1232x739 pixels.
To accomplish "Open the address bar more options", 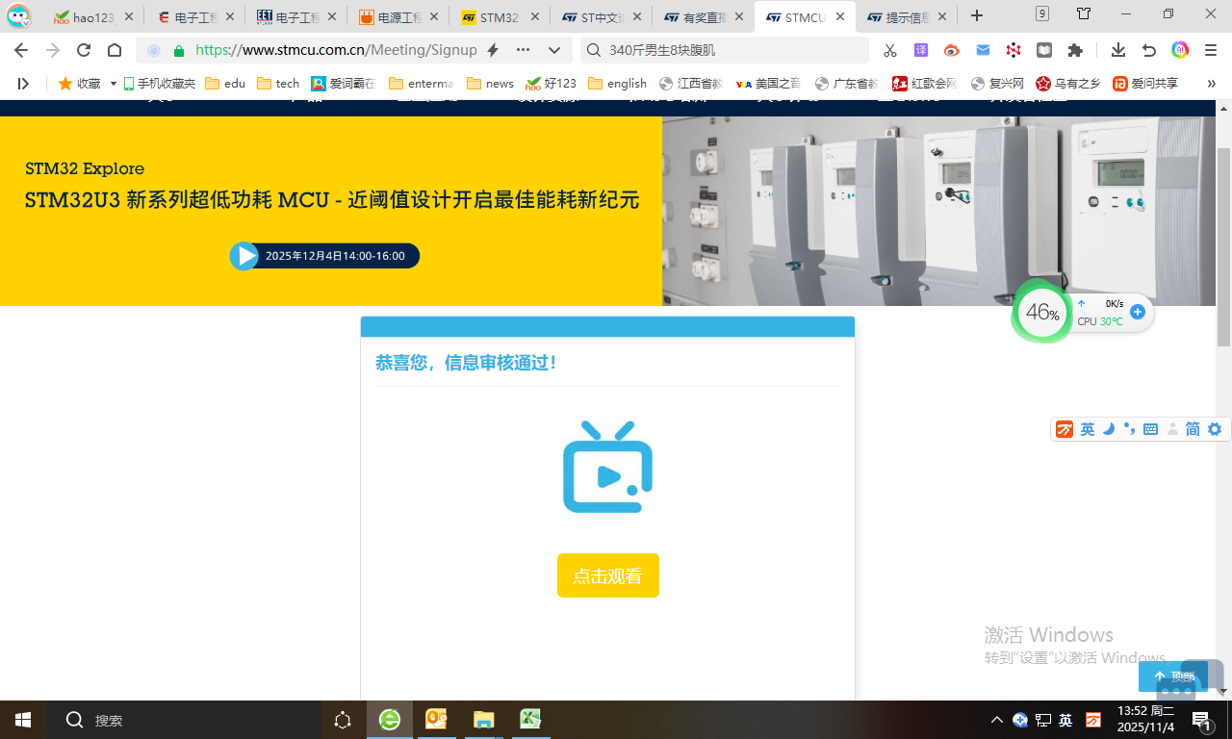I will pyautogui.click(x=523, y=50).
